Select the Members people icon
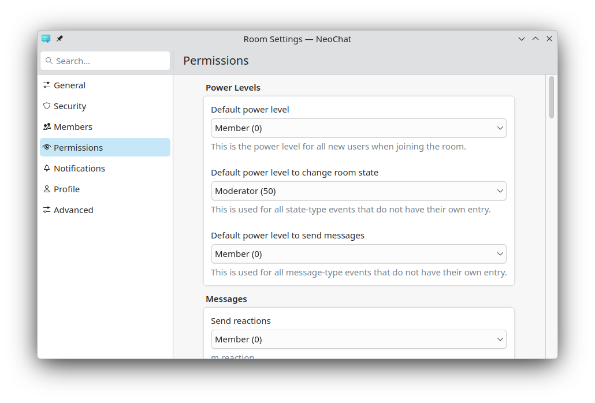The height and width of the screenshot is (403, 595). tap(47, 127)
